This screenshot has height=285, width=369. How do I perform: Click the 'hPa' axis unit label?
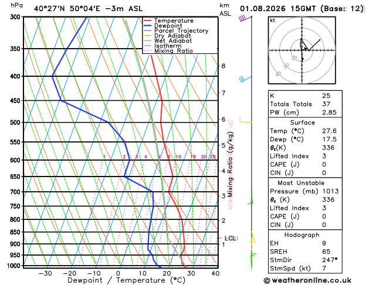click(16, 5)
